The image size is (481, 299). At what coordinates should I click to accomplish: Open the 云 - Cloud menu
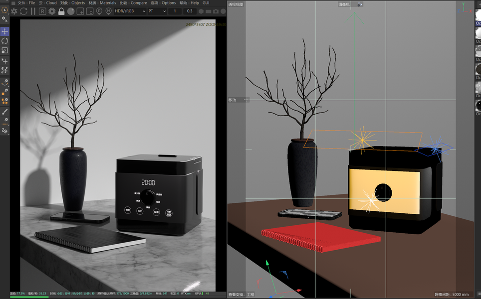[48, 3]
